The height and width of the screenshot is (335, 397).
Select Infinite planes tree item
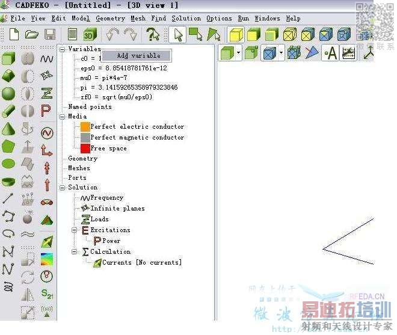[117, 208]
